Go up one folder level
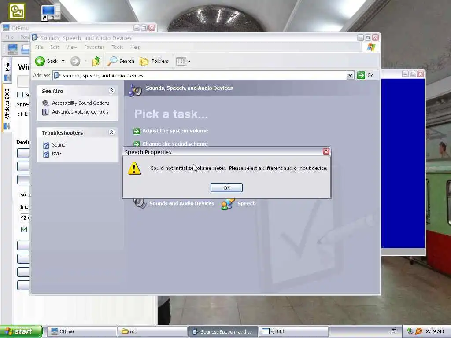Screen dimensions: 451x338 point(96,61)
